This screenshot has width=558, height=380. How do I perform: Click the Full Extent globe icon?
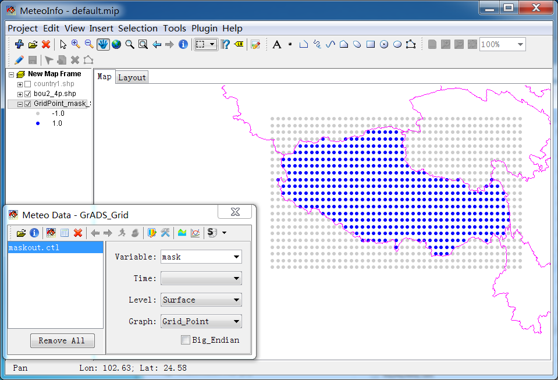click(116, 44)
